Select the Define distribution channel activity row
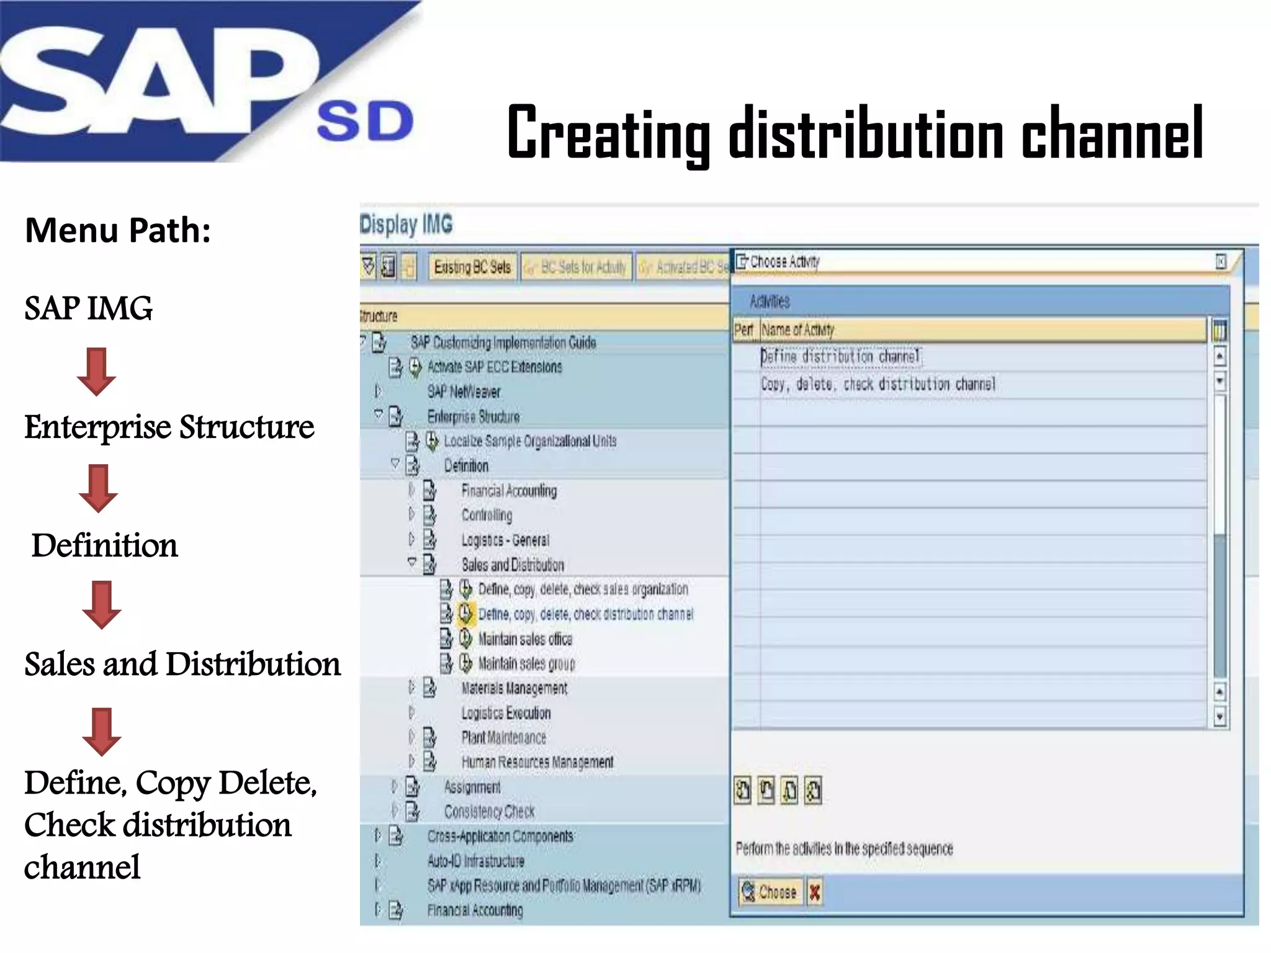Viewport: 1271px width, 953px height. click(970, 357)
